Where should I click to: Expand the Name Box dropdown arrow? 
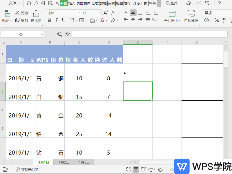[x=42, y=34]
